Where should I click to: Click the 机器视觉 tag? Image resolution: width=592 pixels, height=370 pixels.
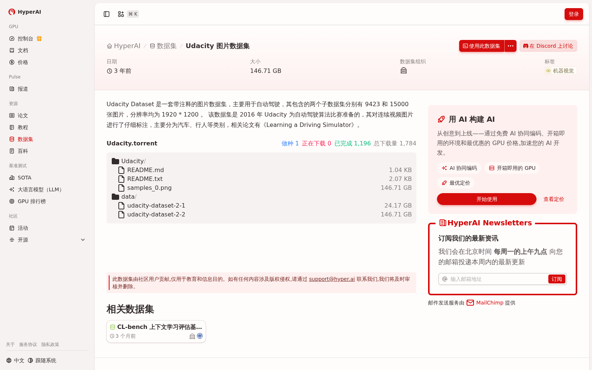click(x=561, y=71)
